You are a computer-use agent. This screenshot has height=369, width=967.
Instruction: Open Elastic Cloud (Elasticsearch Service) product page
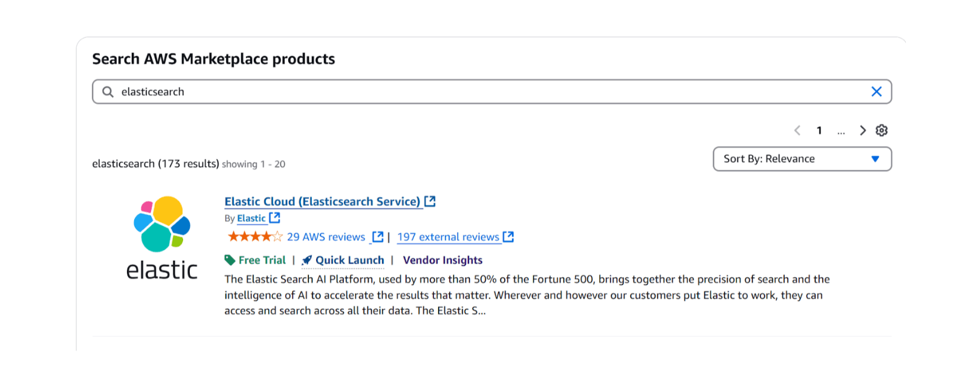point(321,201)
